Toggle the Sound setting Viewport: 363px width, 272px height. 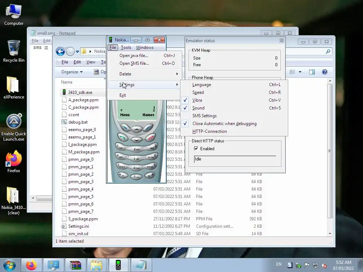pyautogui.click(x=234, y=108)
